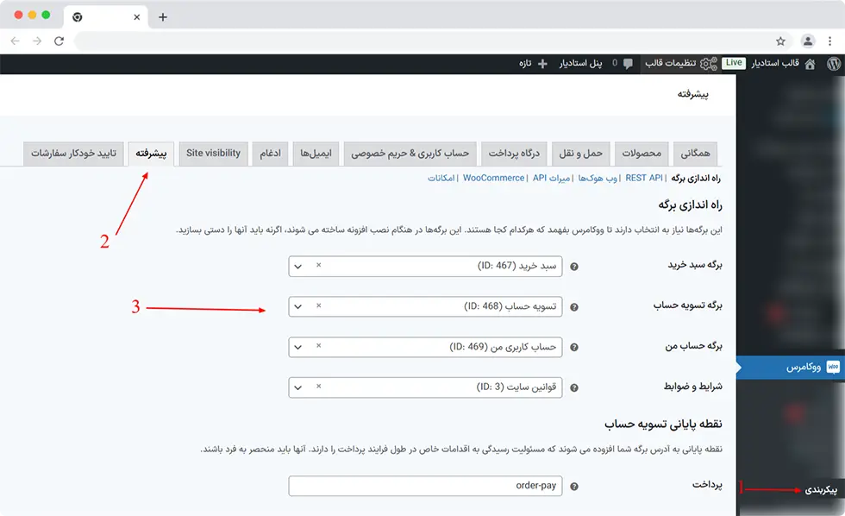Click the Live status badge
Image resolution: width=845 pixels, height=516 pixels.
coord(734,63)
